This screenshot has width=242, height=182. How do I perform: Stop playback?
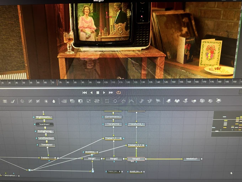98,92
